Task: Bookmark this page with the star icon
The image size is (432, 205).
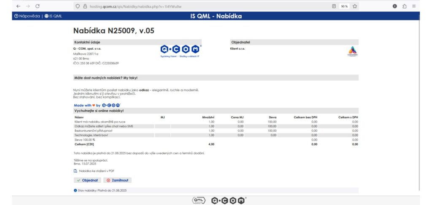Action: tap(355, 6)
